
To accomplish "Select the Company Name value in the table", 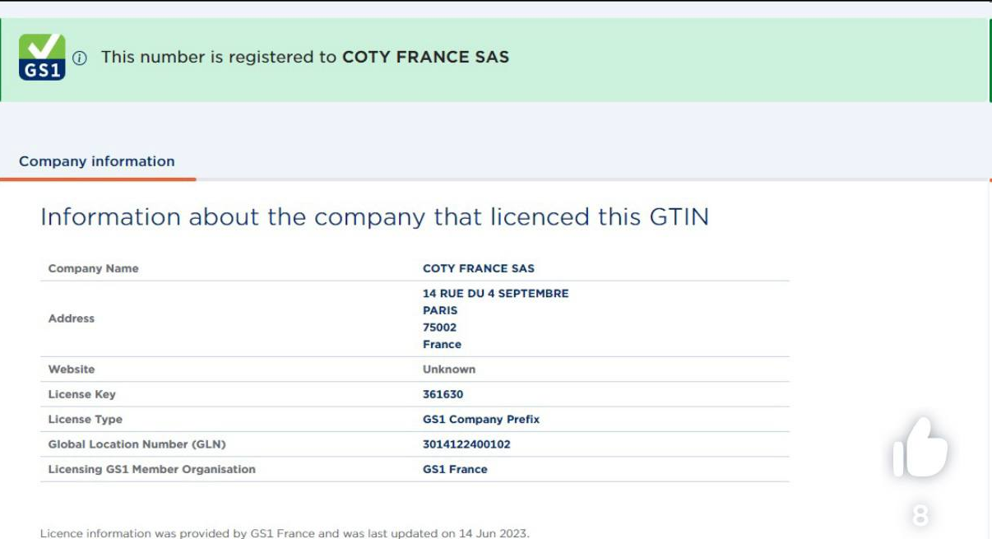I will 478,268.
